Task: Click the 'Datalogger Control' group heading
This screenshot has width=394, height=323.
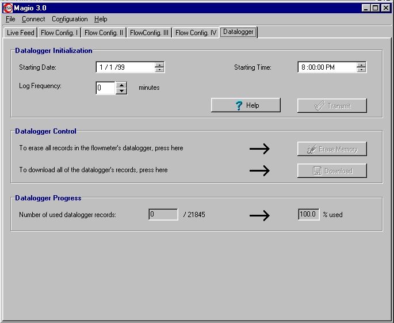Action: point(45,131)
